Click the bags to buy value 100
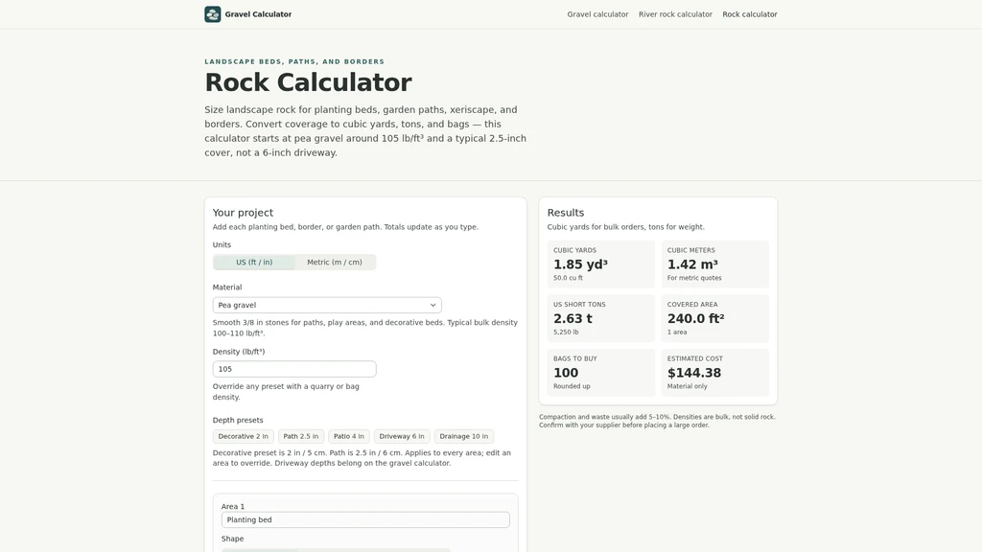The height and width of the screenshot is (552, 982). 566,373
